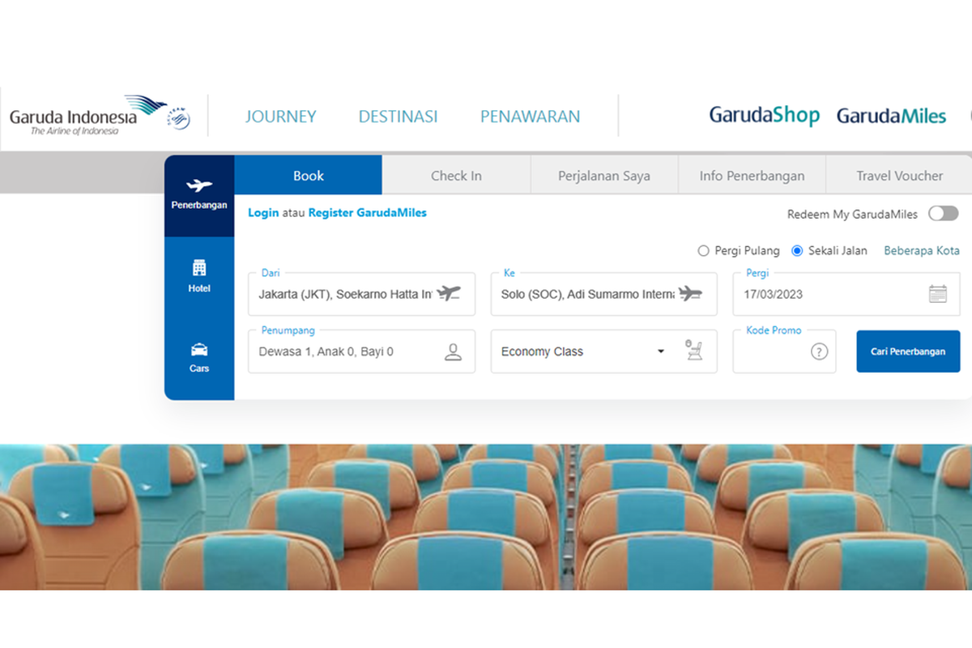
Task: Enable the Redeem My GarudaMiles toggle
Action: [x=942, y=213]
